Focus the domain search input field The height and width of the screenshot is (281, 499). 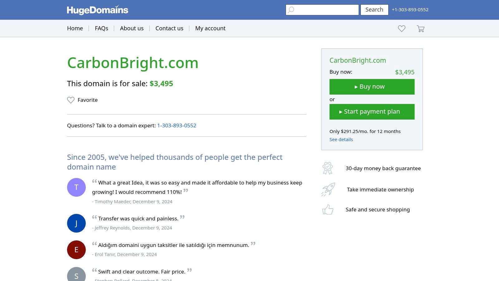(x=322, y=10)
